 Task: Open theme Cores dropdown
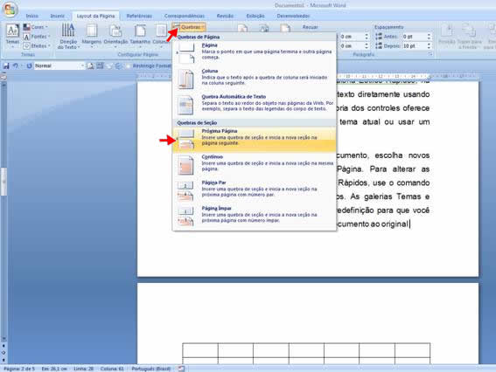[x=35, y=27]
